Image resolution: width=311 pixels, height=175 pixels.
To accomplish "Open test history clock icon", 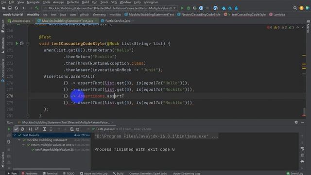I will 71,129.
